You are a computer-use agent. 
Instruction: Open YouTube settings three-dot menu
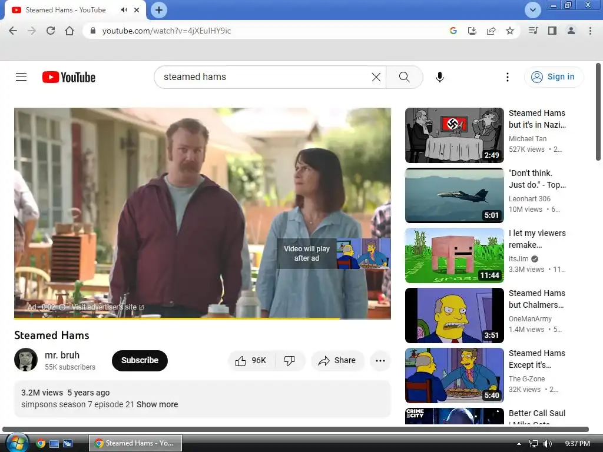pyautogui.click(x=507, y=77)
